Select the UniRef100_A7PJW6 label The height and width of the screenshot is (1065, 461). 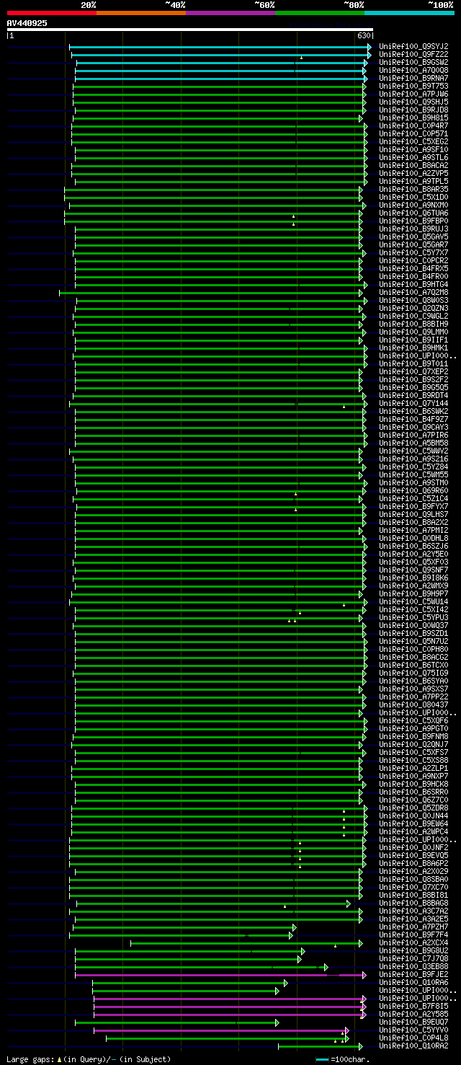(x=413, y=94)
